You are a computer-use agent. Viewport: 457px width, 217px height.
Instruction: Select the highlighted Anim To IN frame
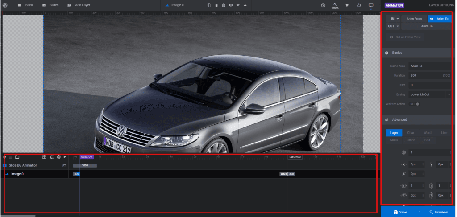(x=440, y=19)
